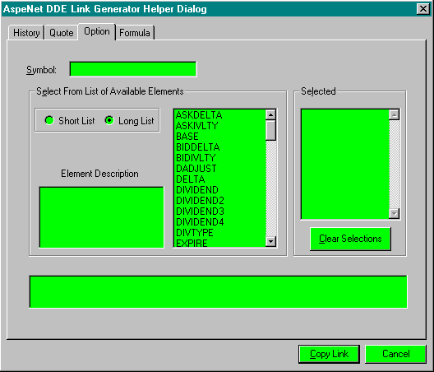
Task: Click down arrow of available elements list
Action: pyautogui.click(x=270, y=242)
